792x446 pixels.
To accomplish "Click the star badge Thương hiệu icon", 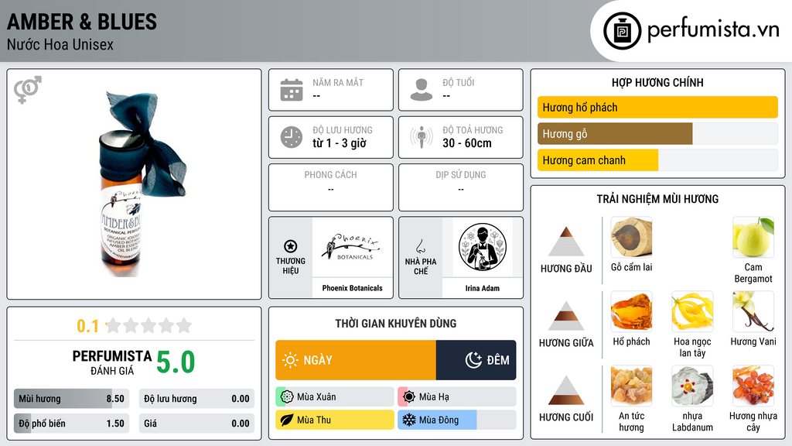I will (x=291, y=246).
